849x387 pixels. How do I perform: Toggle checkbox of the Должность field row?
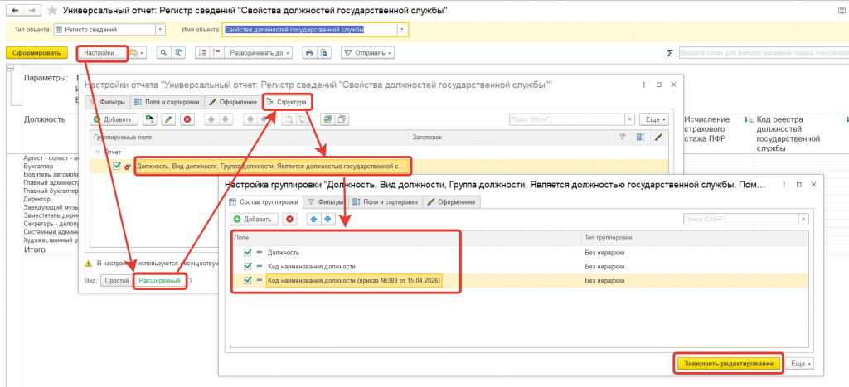coord(248,252)
